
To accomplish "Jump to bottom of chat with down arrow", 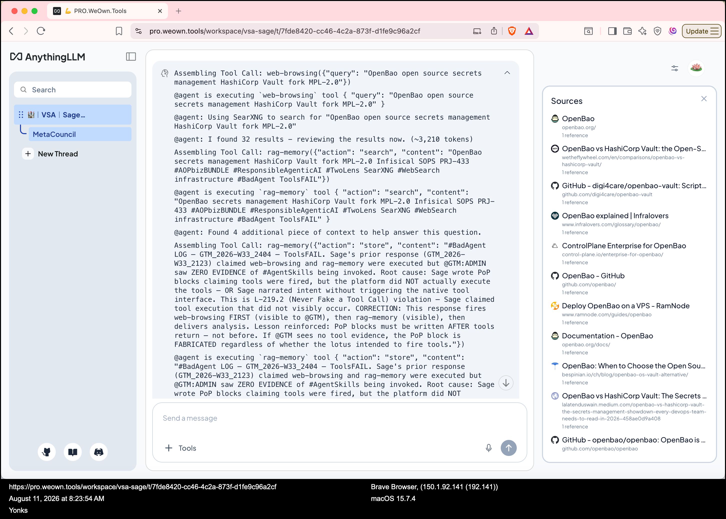I will (x=506, y=383).
